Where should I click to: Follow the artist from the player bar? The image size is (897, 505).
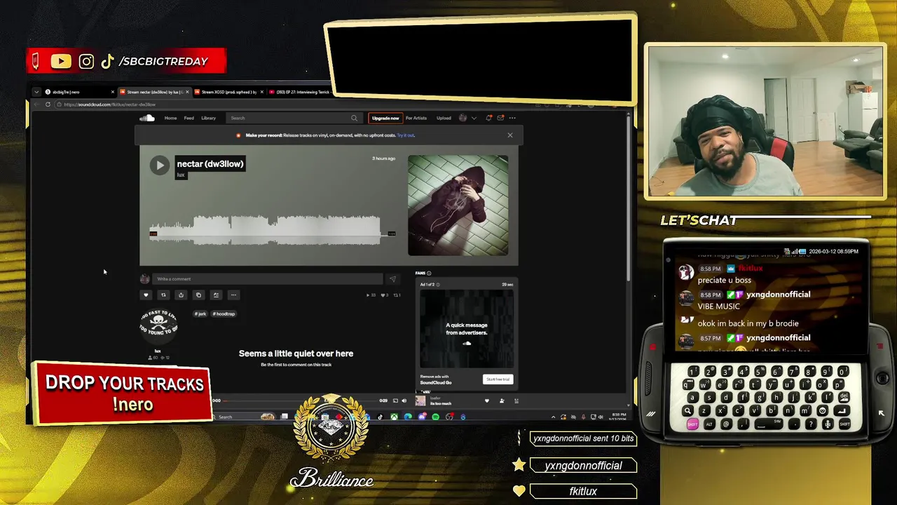coord(502,400)
